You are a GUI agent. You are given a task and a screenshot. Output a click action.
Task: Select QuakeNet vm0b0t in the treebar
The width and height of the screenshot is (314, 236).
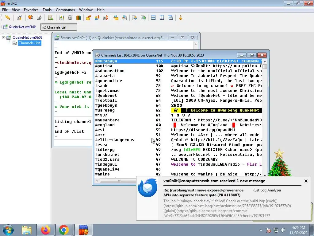point(27,37)
